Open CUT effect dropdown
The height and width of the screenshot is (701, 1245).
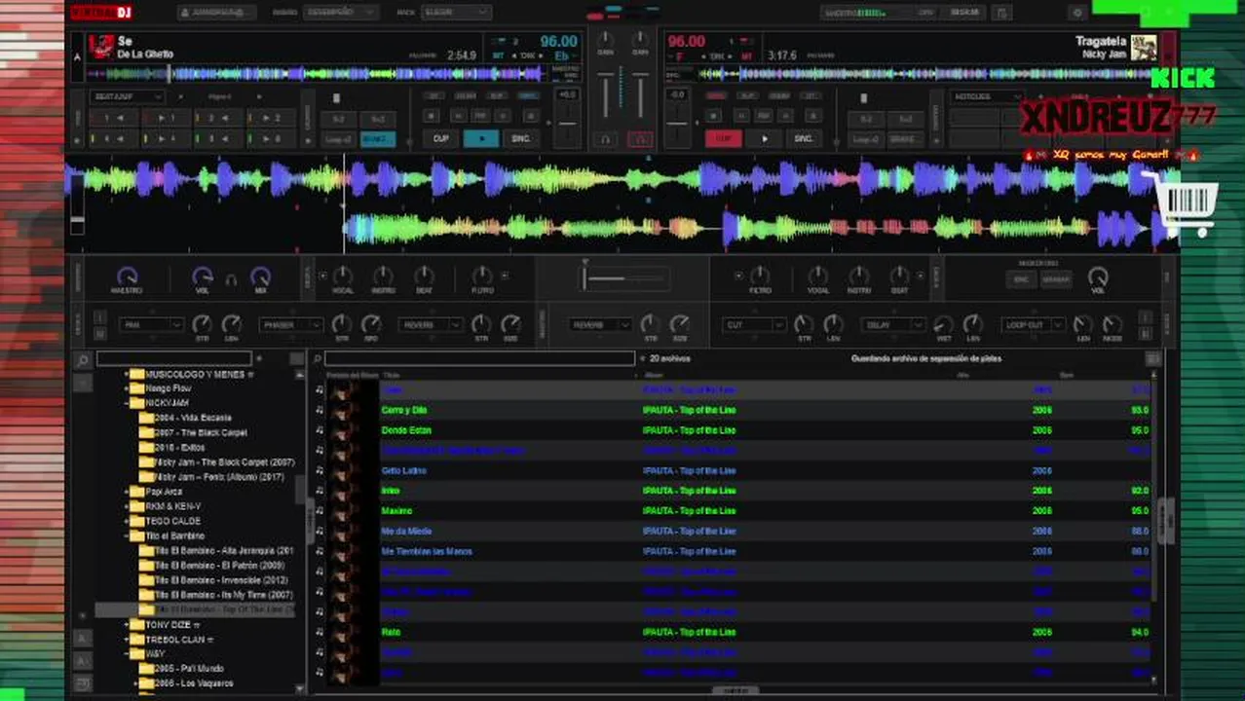click(x=755, y=325)
